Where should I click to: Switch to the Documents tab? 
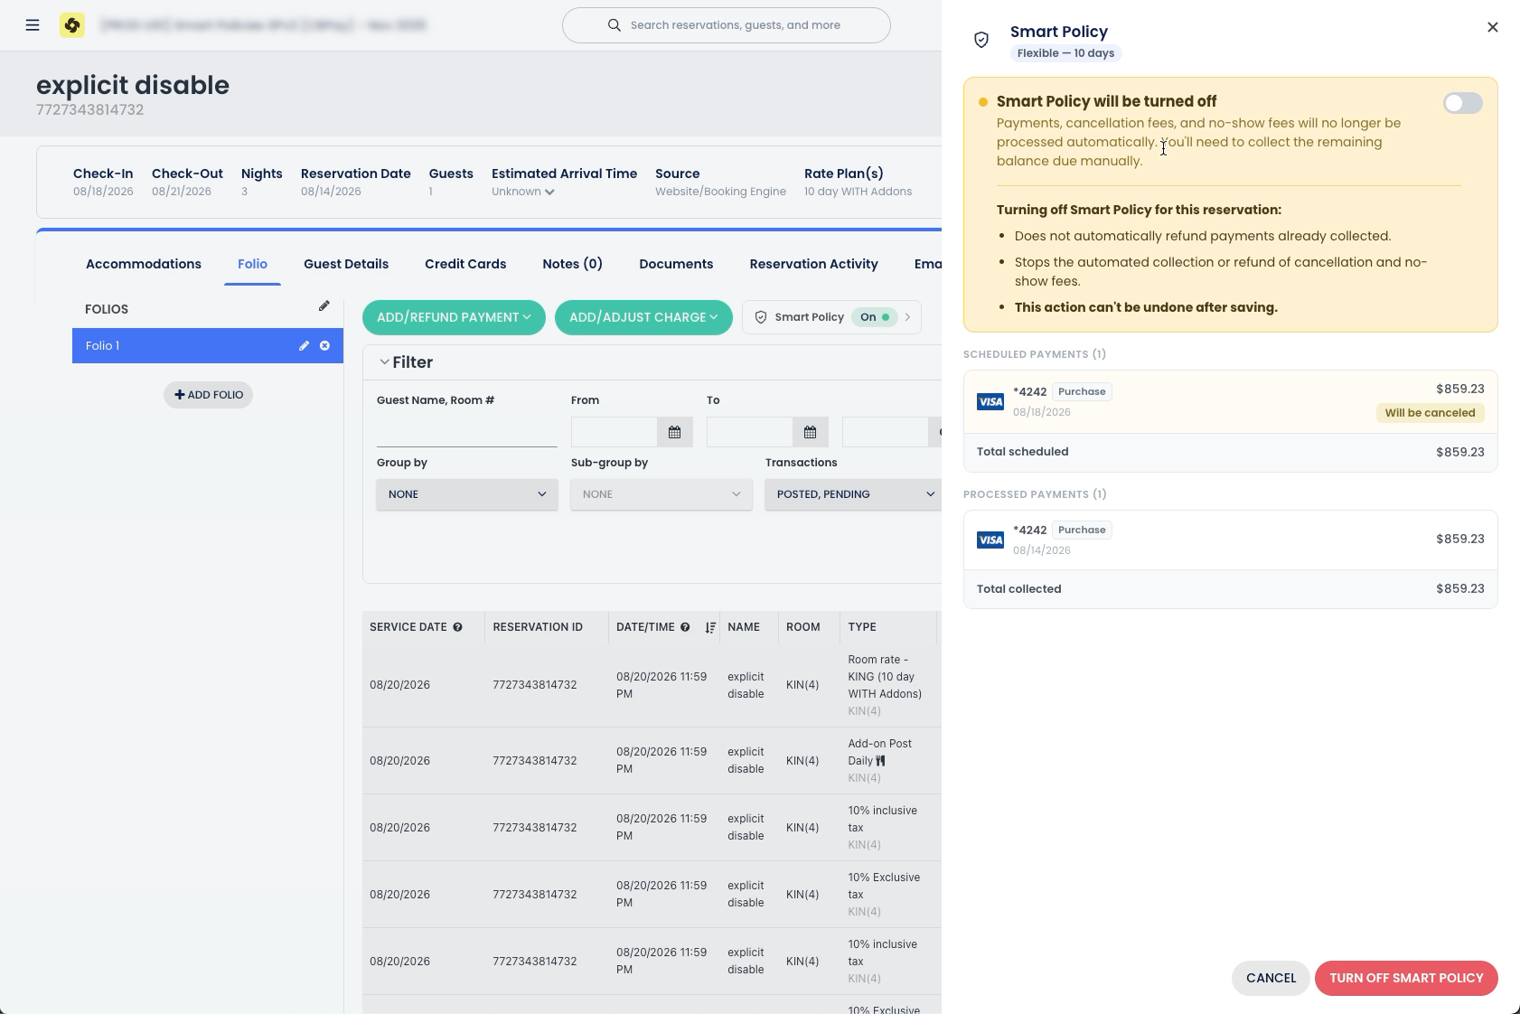(x=676, y=264)
